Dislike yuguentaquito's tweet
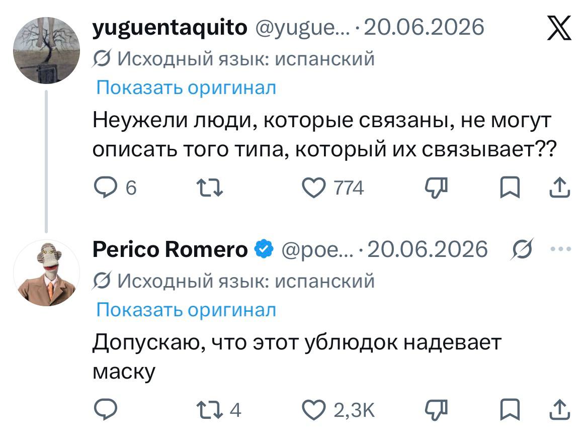Screen dimensions: 588x443 [436, 188]
